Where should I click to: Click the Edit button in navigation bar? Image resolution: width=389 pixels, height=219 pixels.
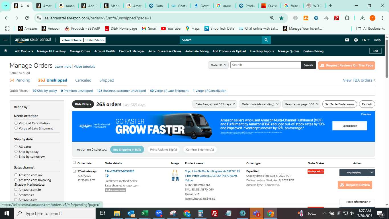coord(375,51)
